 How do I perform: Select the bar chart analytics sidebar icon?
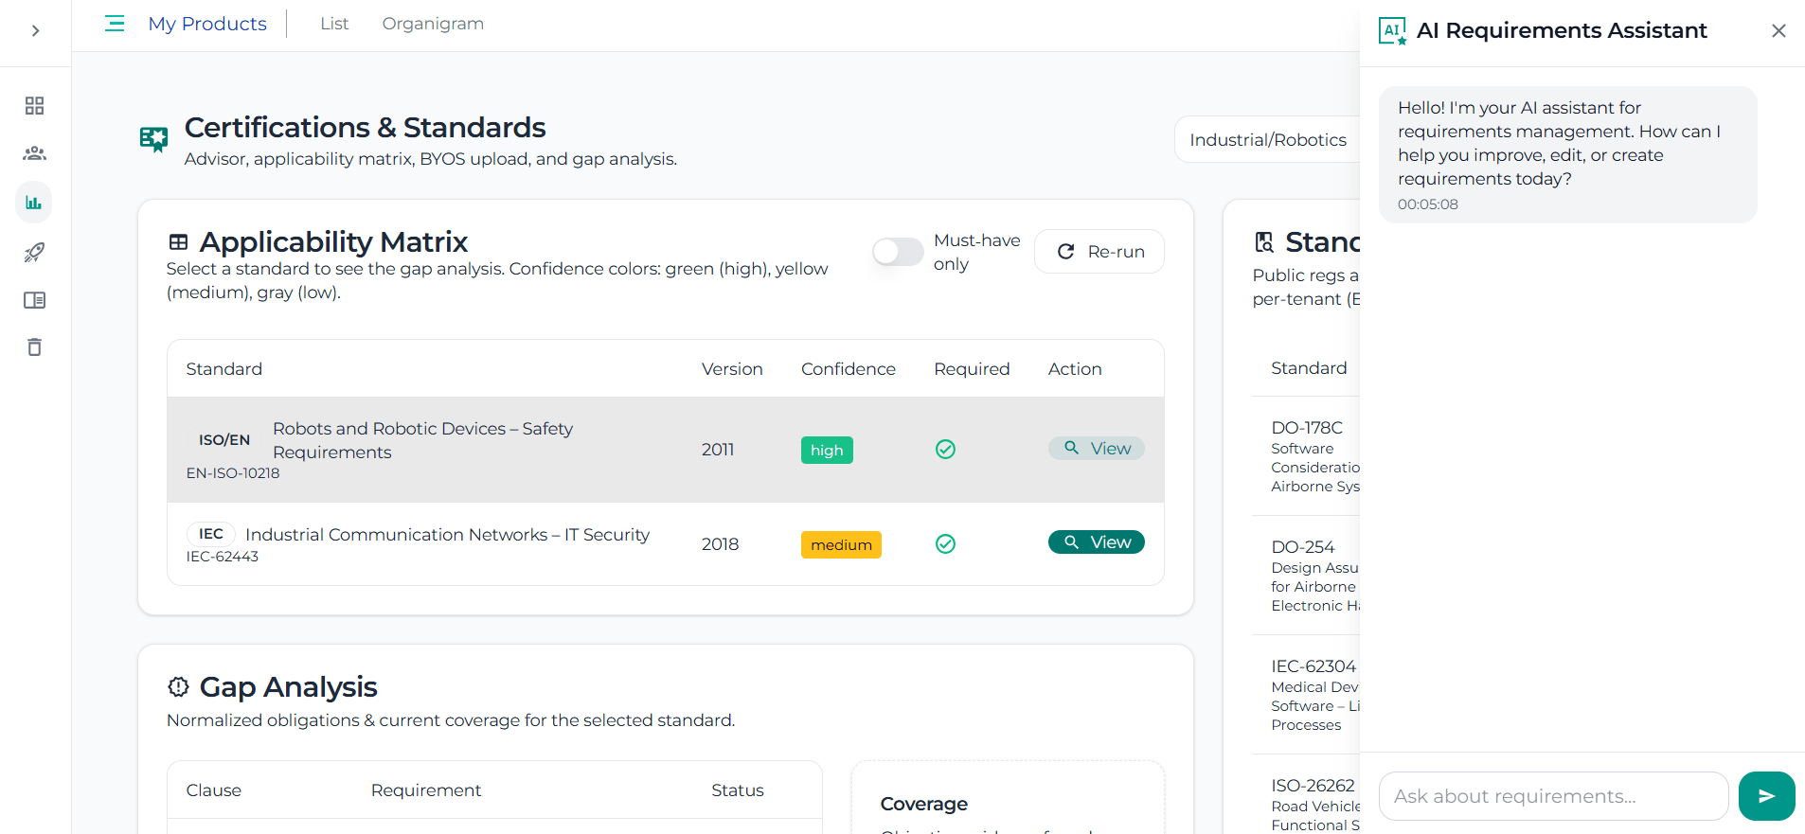tap(34, 203)
